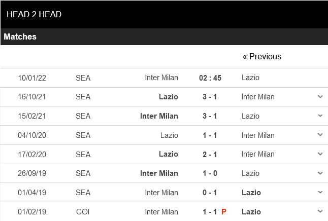Click the COI competition label
328x221 pixels.
[x=83, y=211]
